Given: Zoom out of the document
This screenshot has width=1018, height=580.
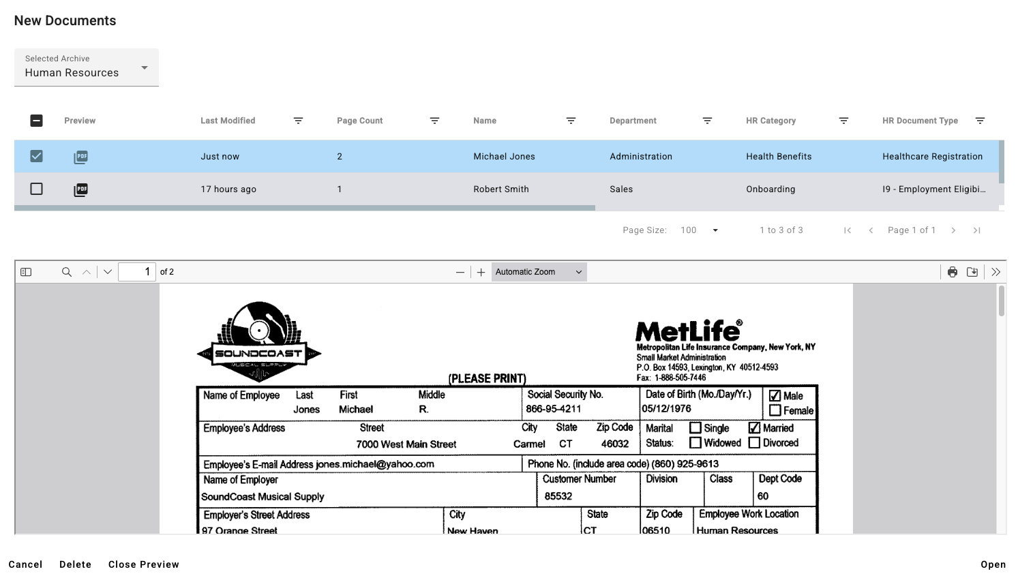Looking at the screenshot, I should point(460,271).
